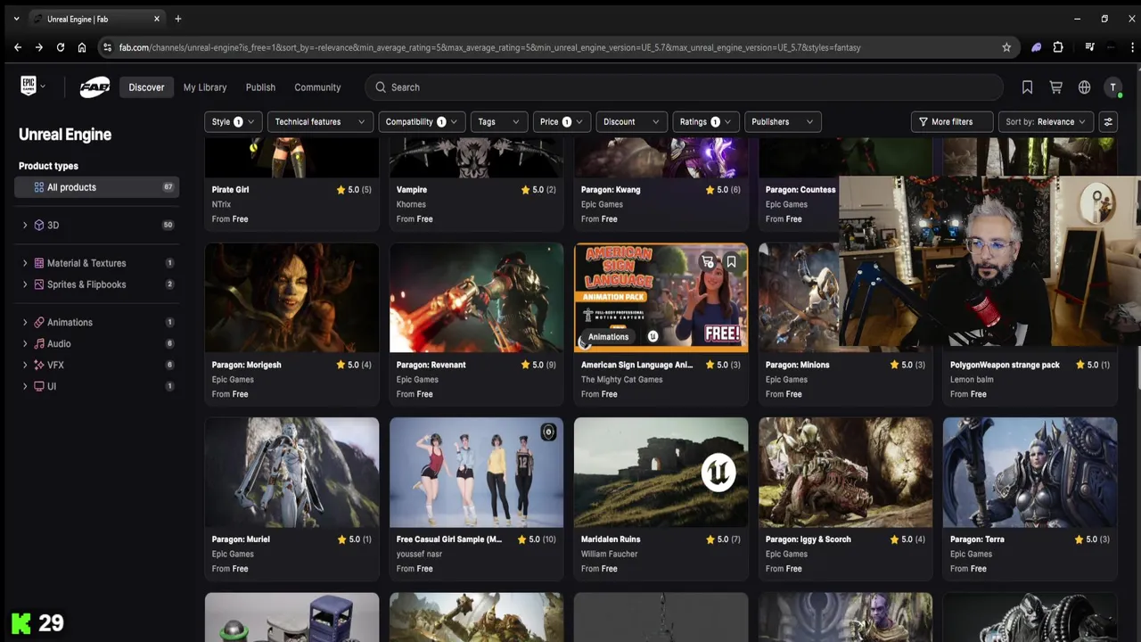Open the Publishers filter dropdown

coord(783,122)
